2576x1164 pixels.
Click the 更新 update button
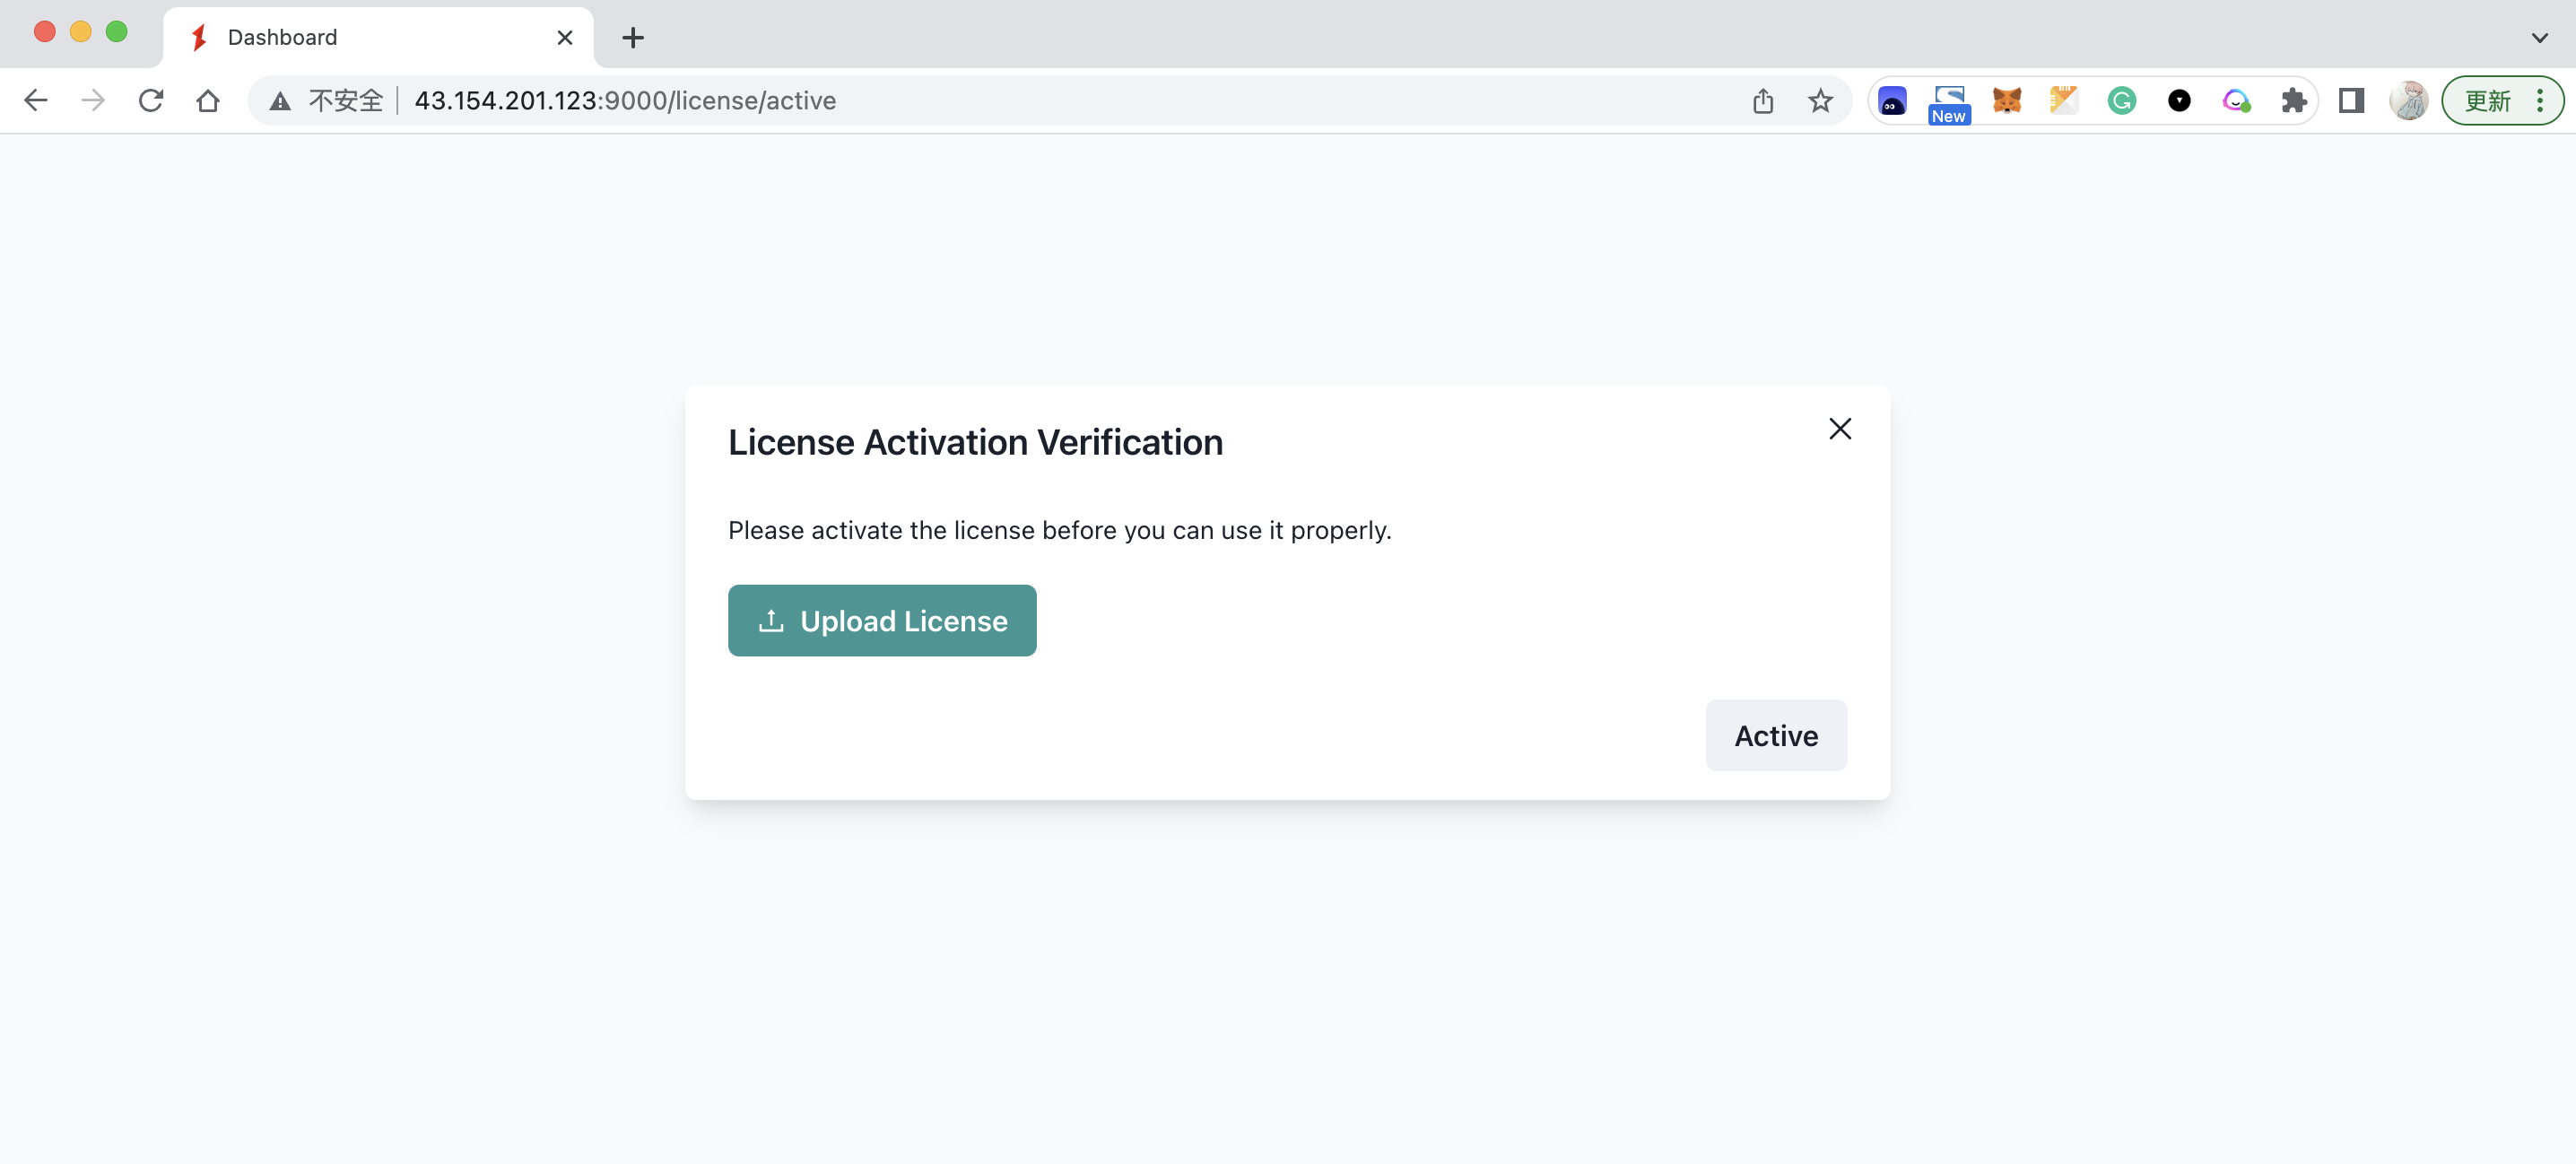pos(2487,100)
